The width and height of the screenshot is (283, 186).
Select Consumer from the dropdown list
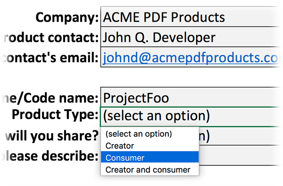(150, 158)
